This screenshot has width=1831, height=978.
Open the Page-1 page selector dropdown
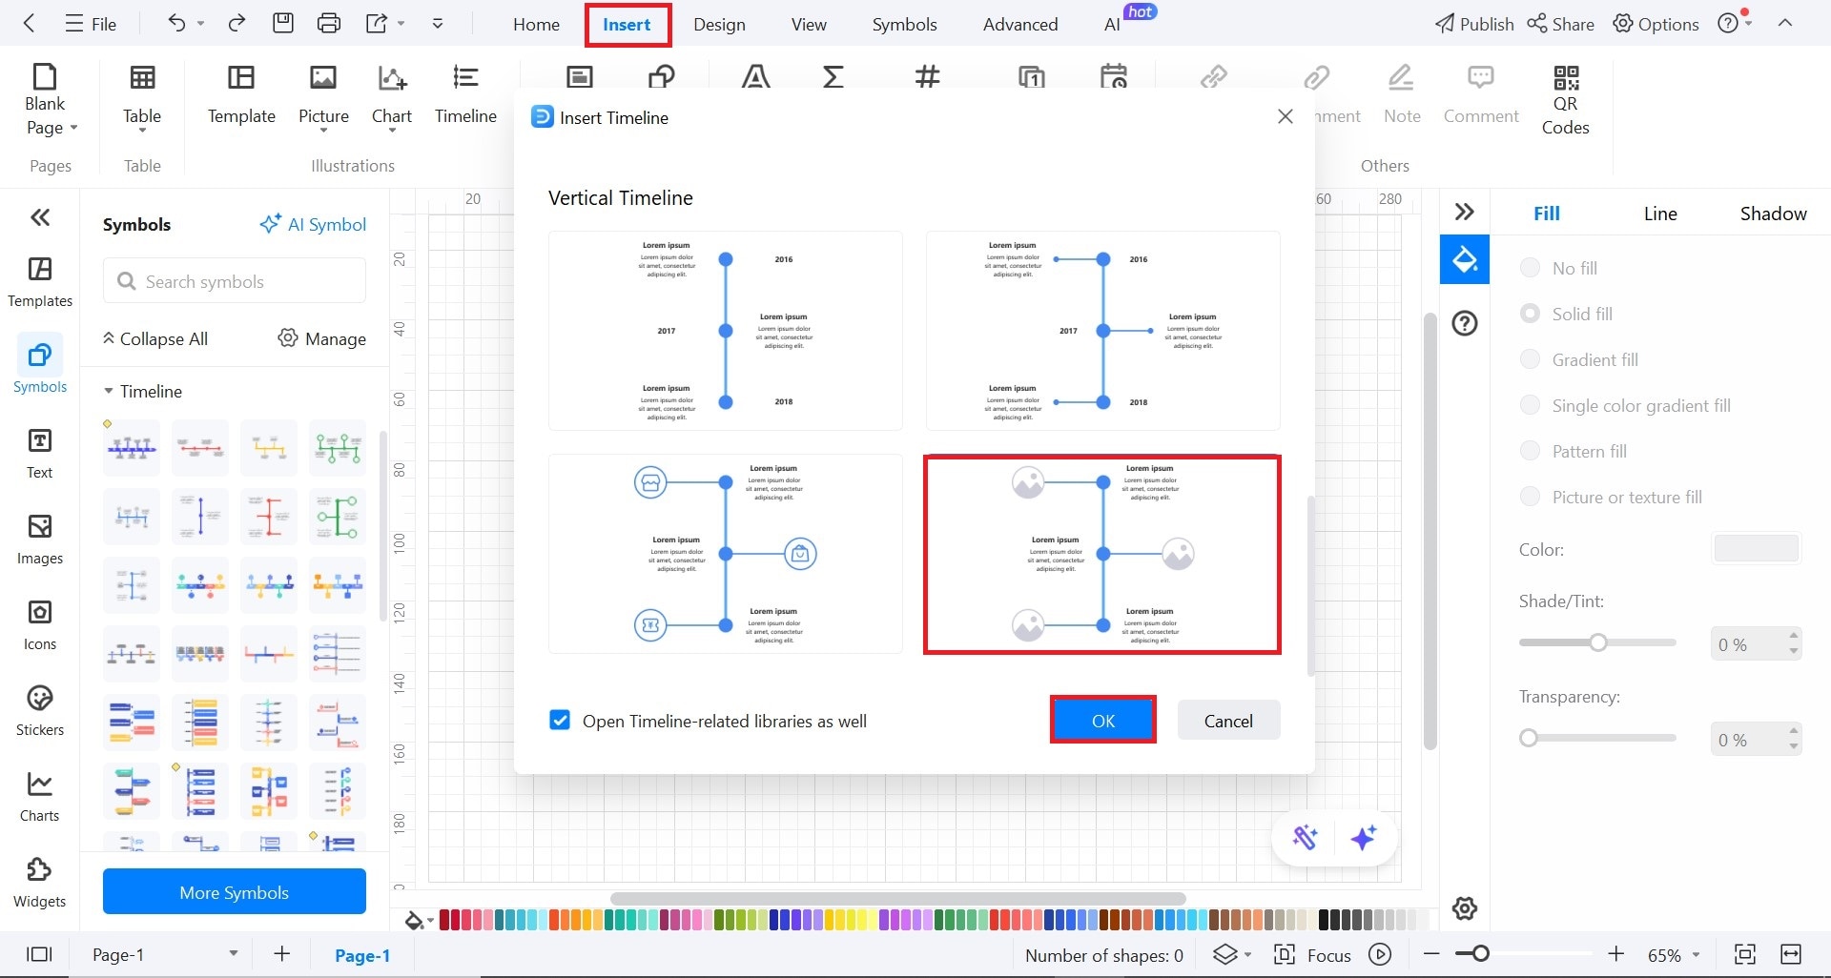pos(233,953)
